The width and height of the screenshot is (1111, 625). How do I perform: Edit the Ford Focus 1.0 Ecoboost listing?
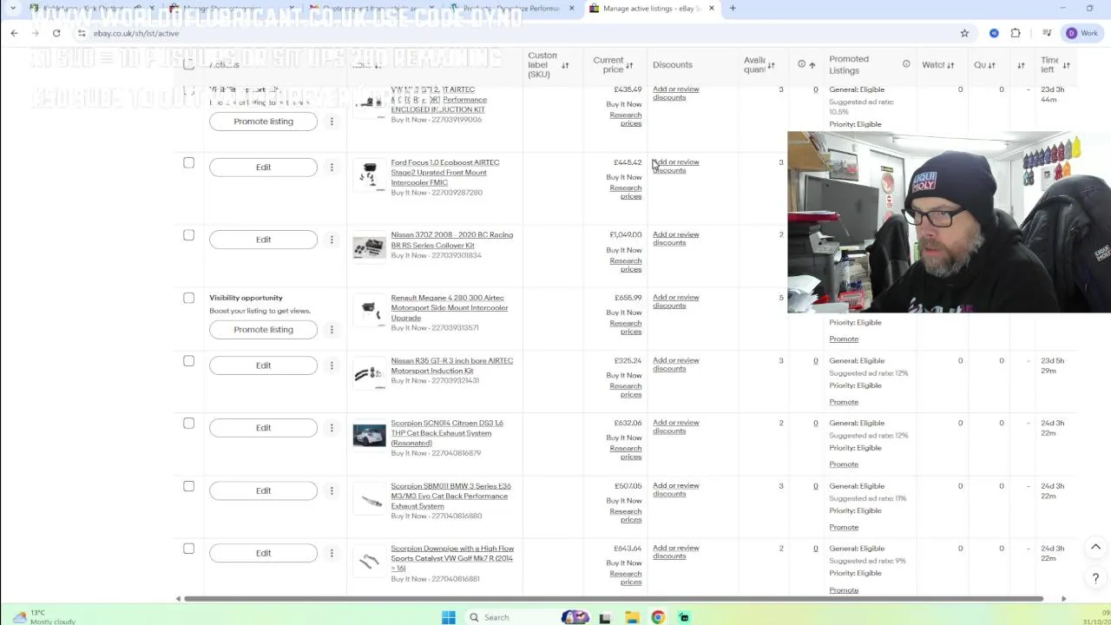(x=263, y=167)
